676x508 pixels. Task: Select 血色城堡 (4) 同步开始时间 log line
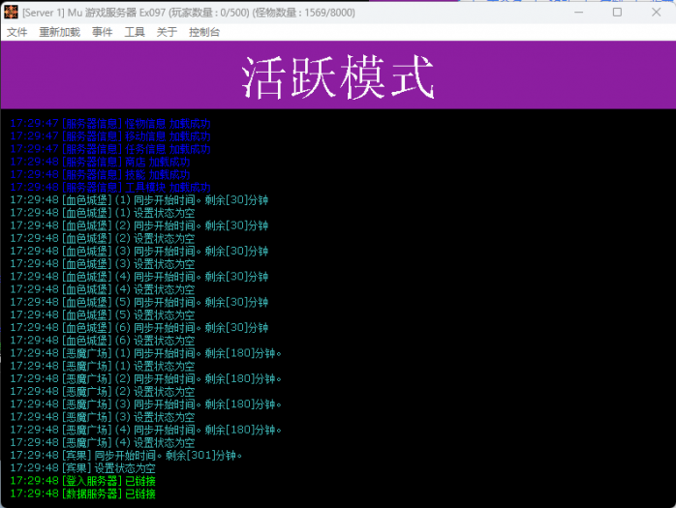pos(139,277)
